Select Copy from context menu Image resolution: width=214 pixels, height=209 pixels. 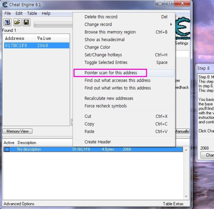(124, 124)
